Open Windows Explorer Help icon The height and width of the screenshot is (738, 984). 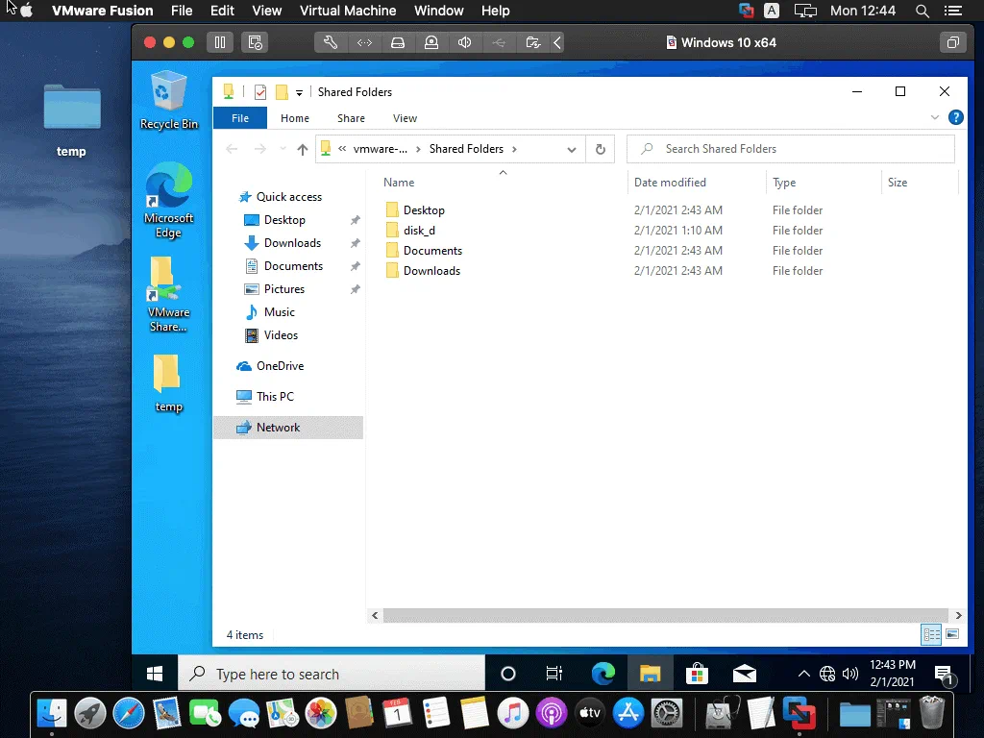click(955, 118)
